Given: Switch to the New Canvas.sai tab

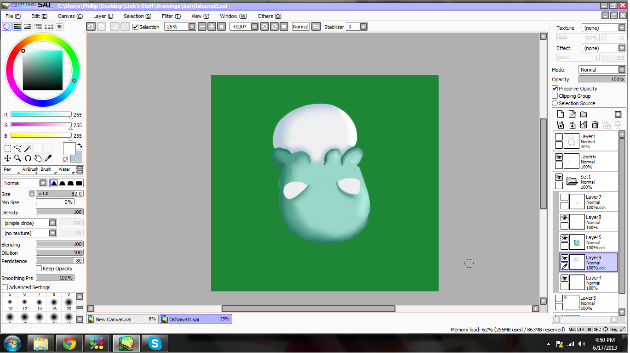Looking at the screenshot, I should point(122,319).
